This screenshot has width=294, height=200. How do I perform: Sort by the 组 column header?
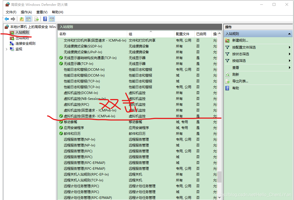[150, 34]
